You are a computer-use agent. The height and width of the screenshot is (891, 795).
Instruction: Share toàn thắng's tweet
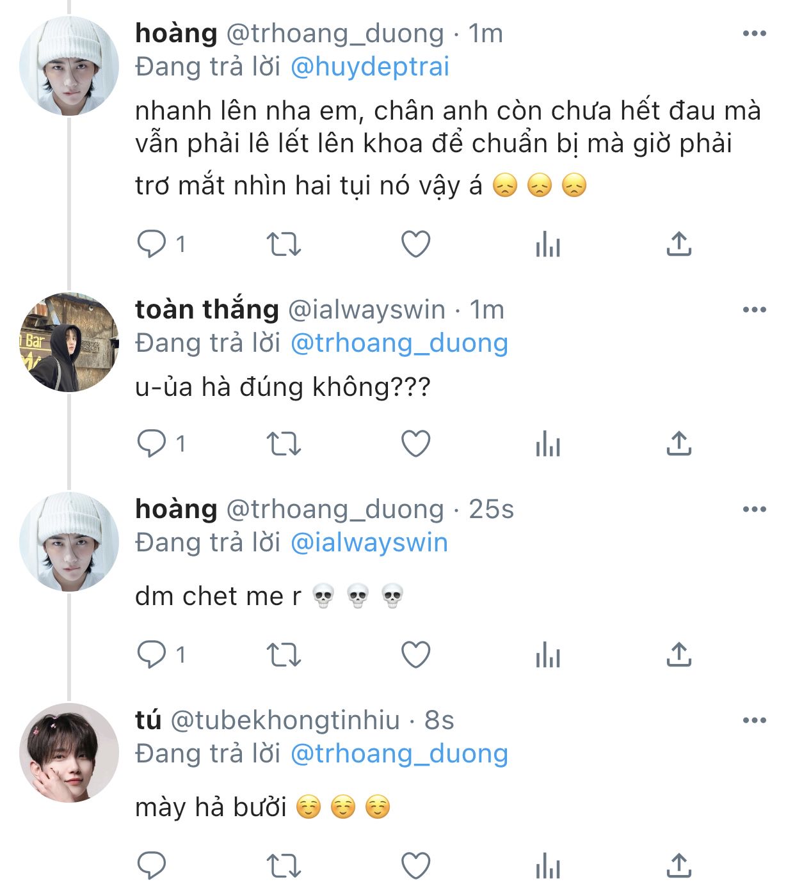[x=679, y=443]
